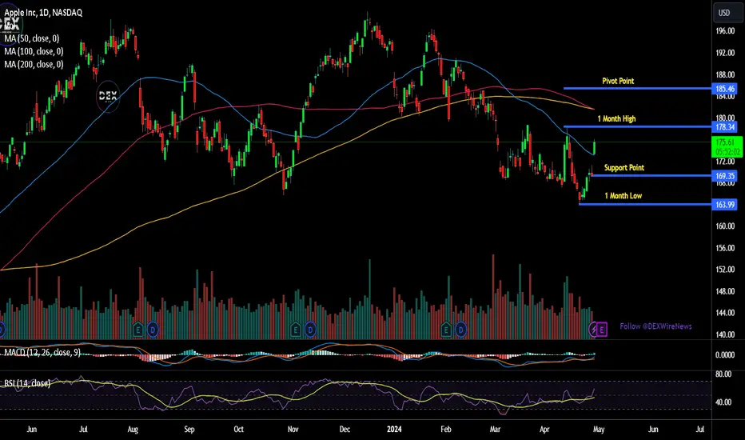The width and height of the screenshot is (745, 440).
Task: Click the 188.00 price axis tick
Action: pyautogui.click(x=725, y=74)
